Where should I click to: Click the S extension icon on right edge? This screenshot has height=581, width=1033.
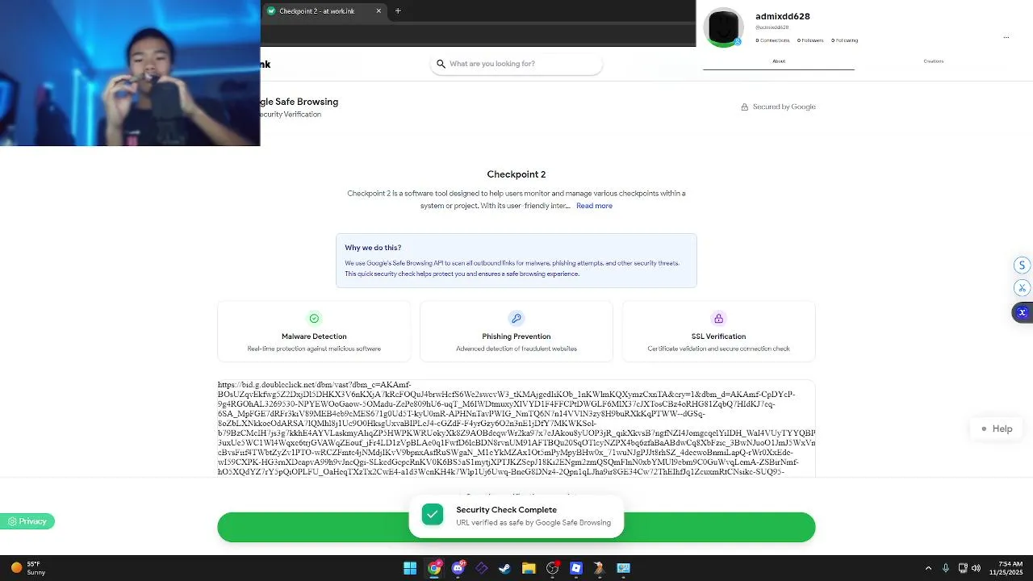pyautogui.click(x=1022, y=265)
